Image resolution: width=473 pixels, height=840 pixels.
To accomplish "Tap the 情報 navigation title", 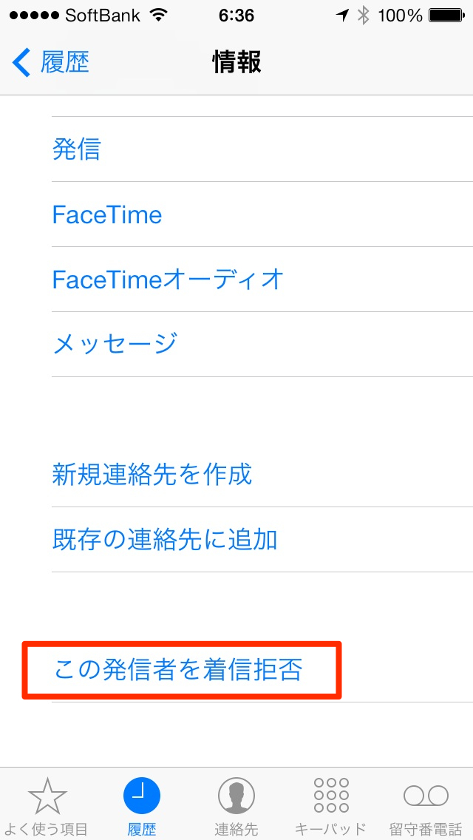I will (236, 62).
